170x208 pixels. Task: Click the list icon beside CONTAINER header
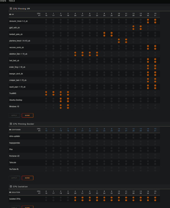[x=10, y=130]
